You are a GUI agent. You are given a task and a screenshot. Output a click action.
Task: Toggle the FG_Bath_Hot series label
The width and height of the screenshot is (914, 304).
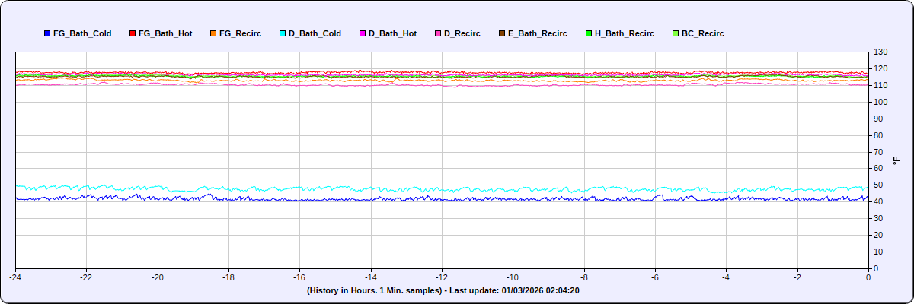pyautogui.click(x=165, y=34)
